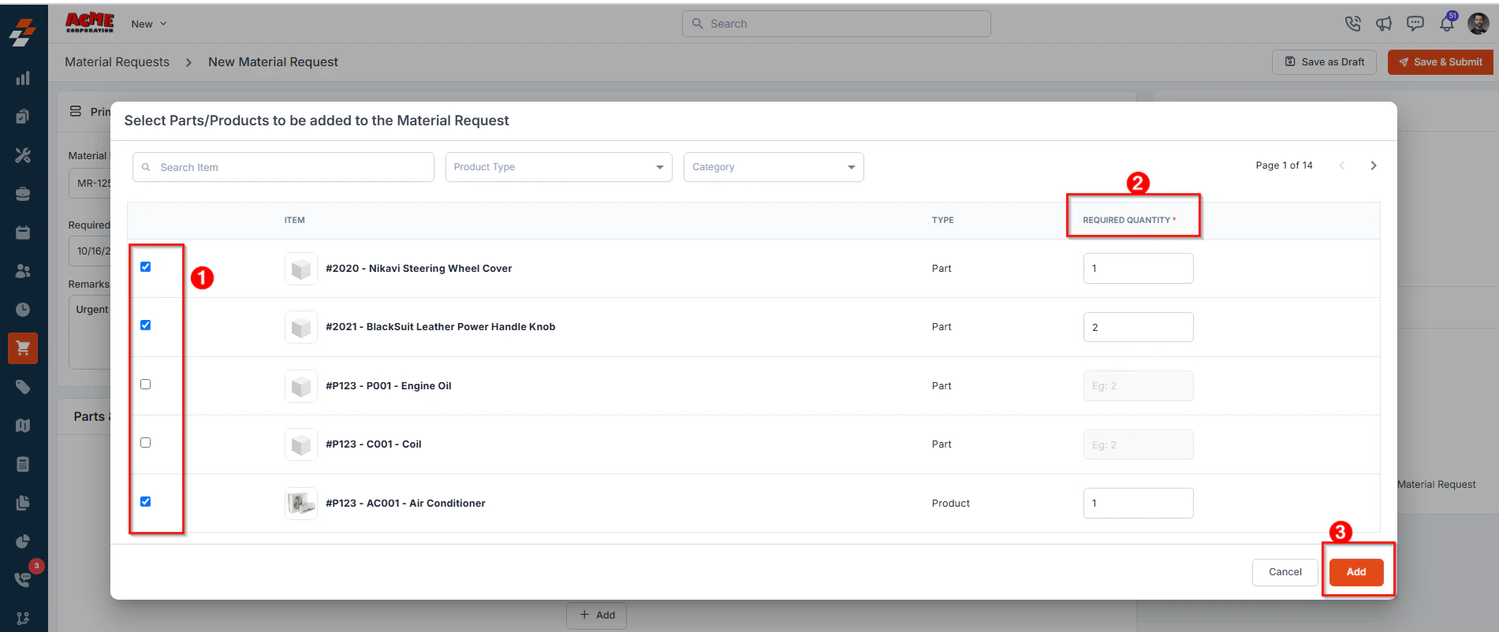Focus the global Search bar
The width and height of the screenshot is (1499, 632).
(x=837, y=24)
